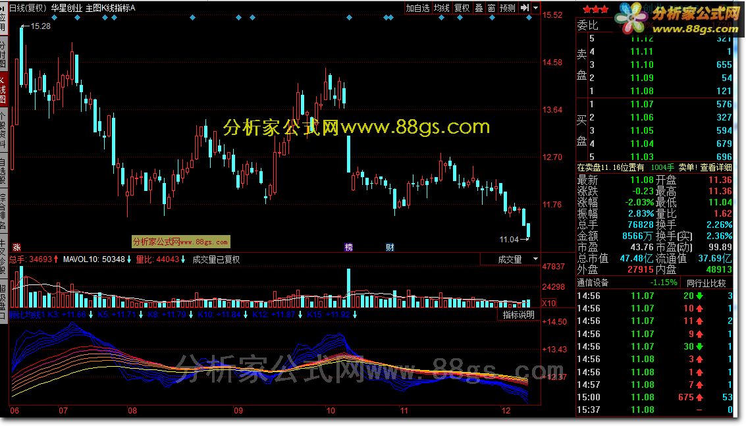Click the 涨幅 -2.03% value
This screenshot has width=746, height=426.
click(x=639, y=202)
